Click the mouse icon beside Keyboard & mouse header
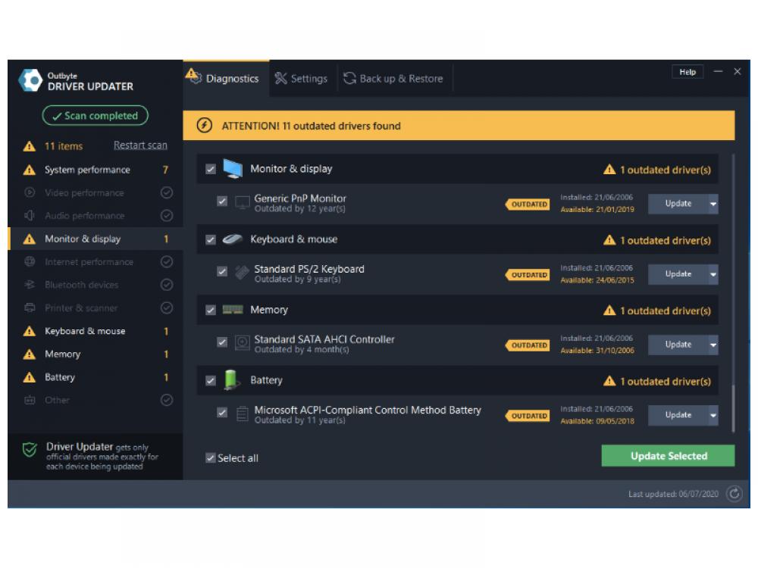The image size is (758, 568). coord(232,239)
